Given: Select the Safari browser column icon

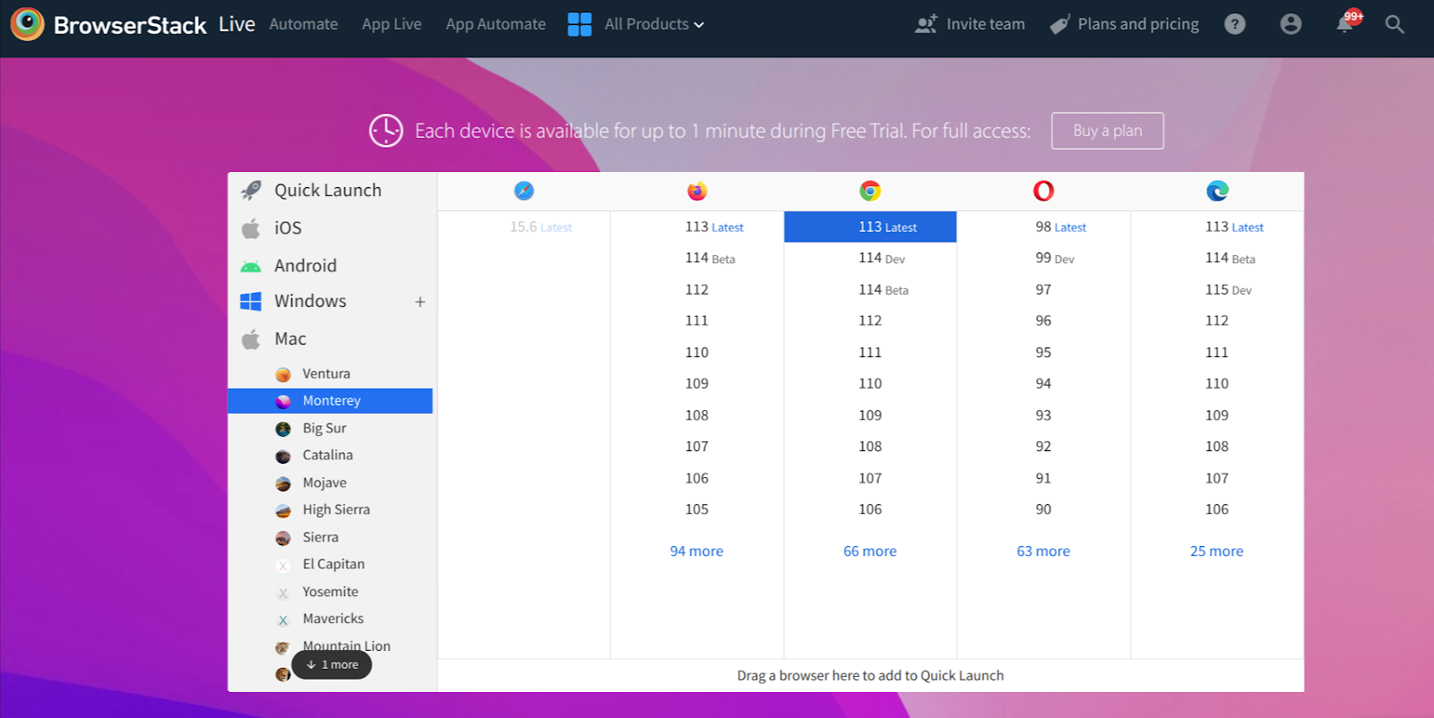Looking at the screenshot, I should [524, 191].
